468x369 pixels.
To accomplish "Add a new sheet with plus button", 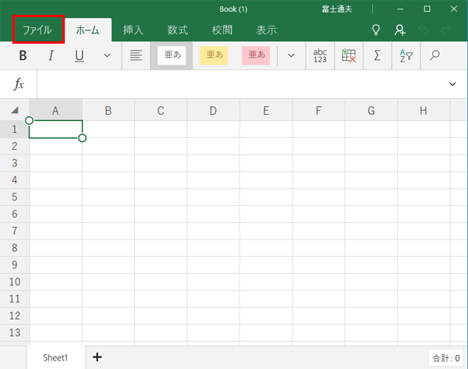I will point(97,357).
